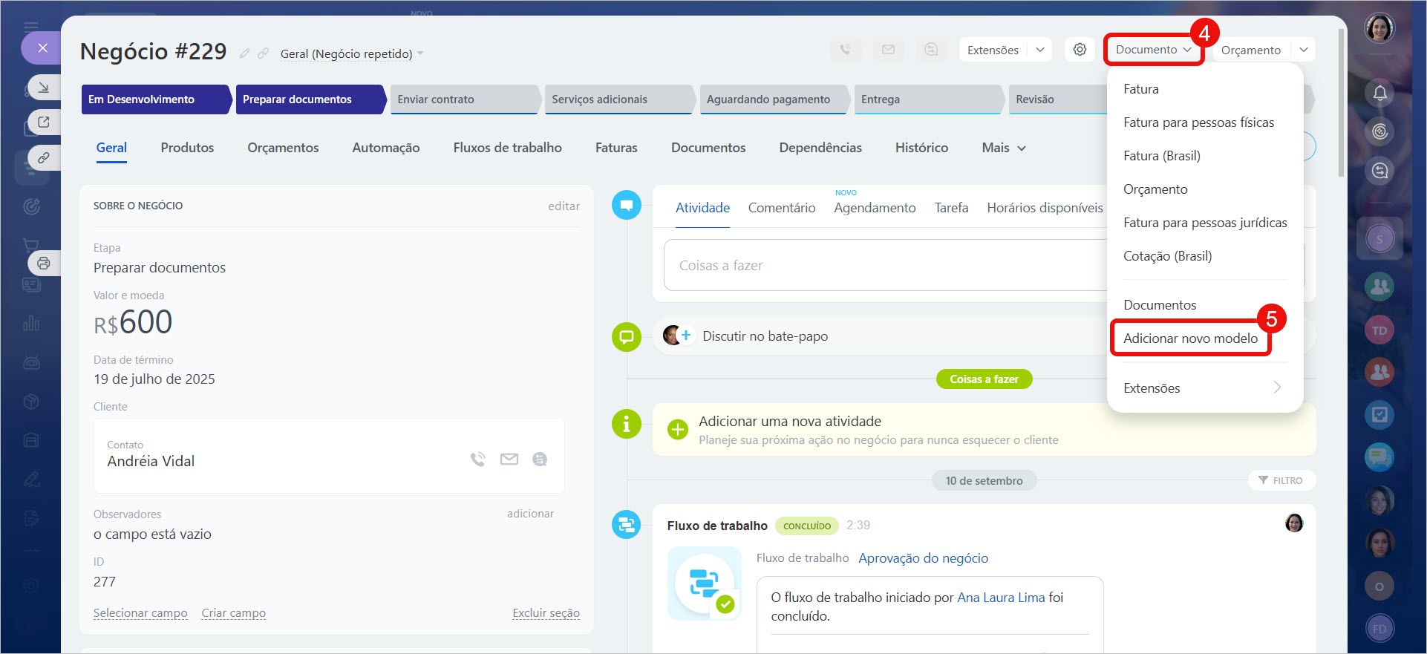Click the FILTRO button in timeline

[1281, 480]
